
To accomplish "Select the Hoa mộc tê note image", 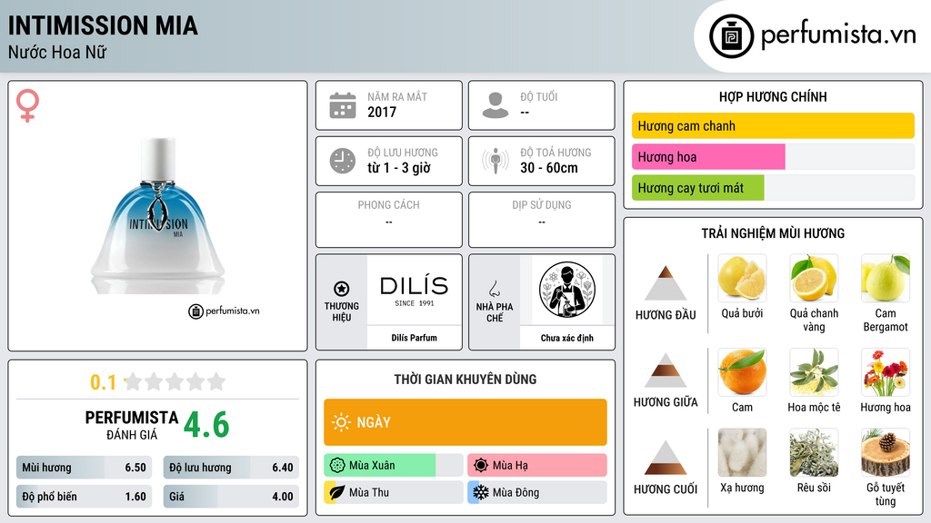I will [x=814, y=372].
